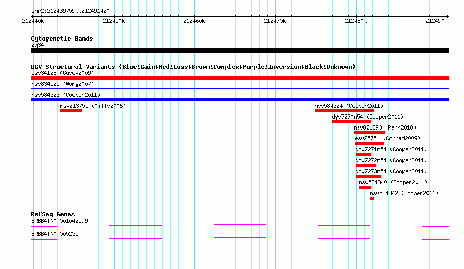464x269 pixels.
Task: Open the ERBB4|NM_001042599 gene label
Action: (59, 221)
